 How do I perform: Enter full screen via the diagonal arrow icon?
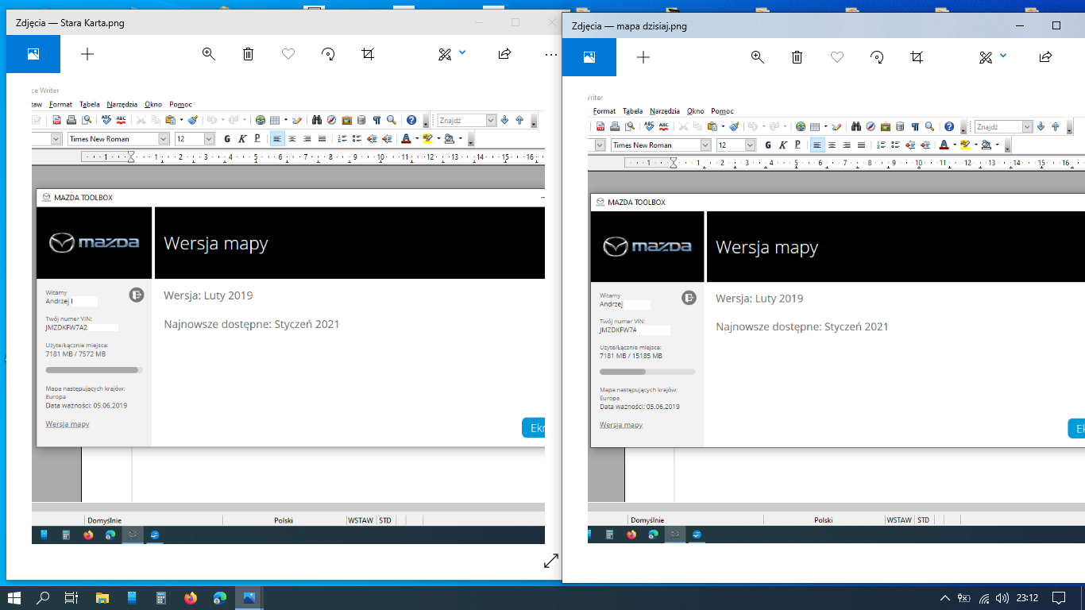point(551,561)
